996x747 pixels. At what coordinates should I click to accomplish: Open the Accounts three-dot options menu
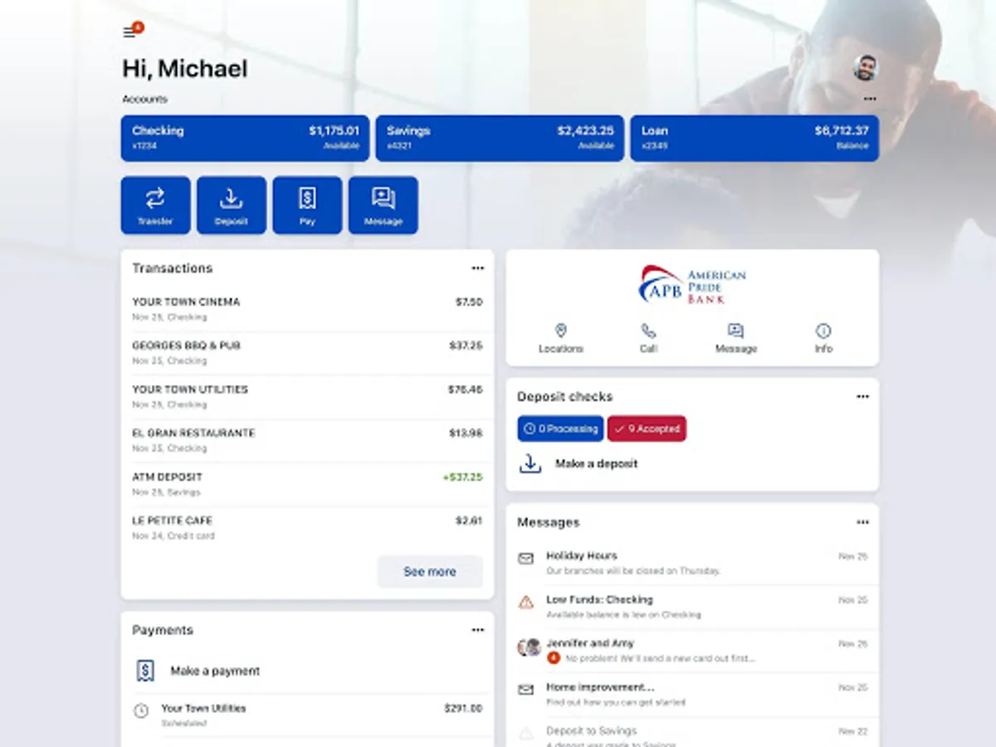coord(870,99)
